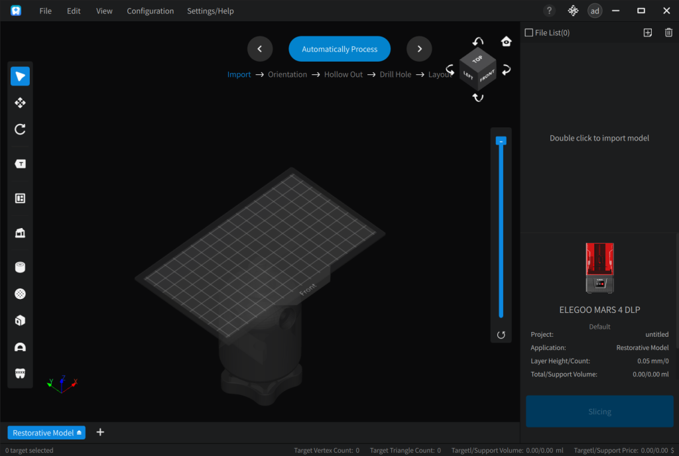Viewport: 679px width, 456px height.
Task: Select the text label tool
Action: [20, 164]
